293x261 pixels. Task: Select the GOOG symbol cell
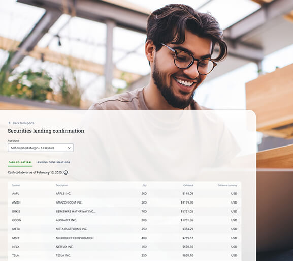(x=16, y=220)
